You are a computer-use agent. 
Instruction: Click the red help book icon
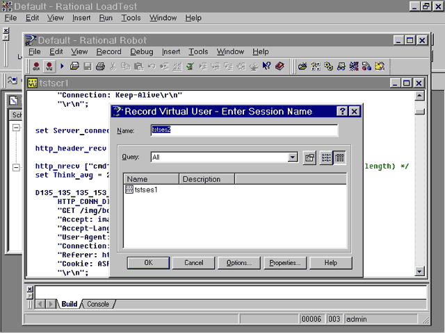pyautogui.click(x=280, y=67)
